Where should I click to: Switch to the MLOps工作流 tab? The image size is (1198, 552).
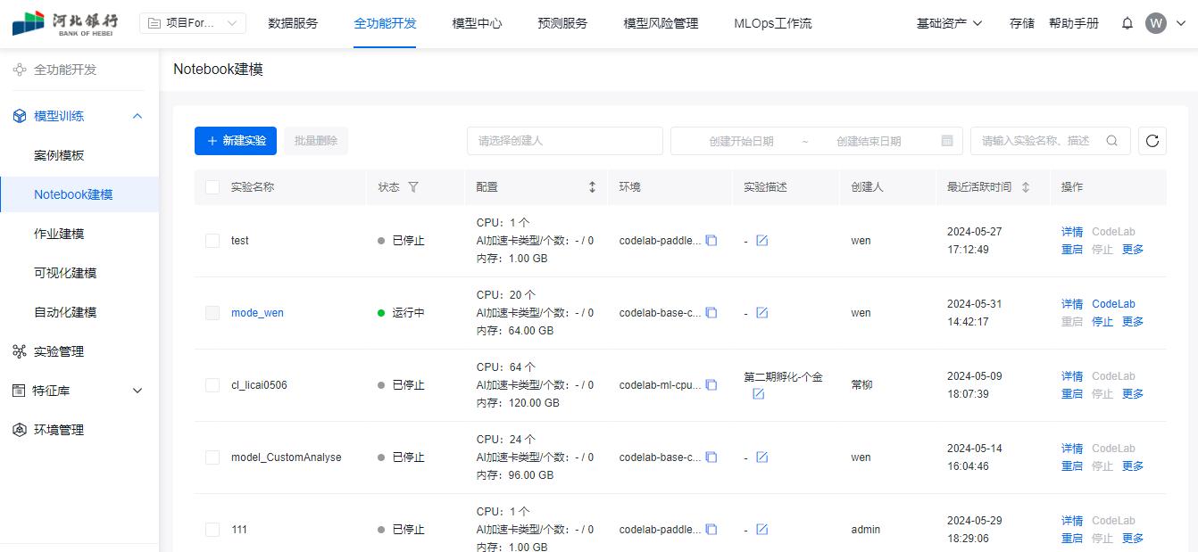pyautogui.click(x=773, y=23)
